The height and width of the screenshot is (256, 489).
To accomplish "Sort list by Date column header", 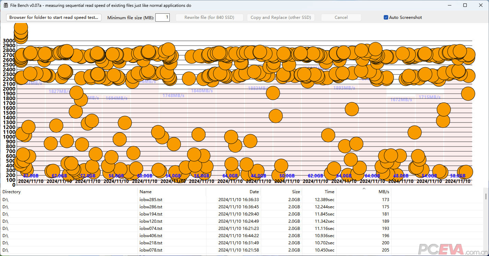I will (x=233, y=192).
